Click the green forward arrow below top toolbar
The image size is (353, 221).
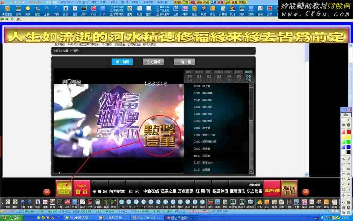point(7,19)
